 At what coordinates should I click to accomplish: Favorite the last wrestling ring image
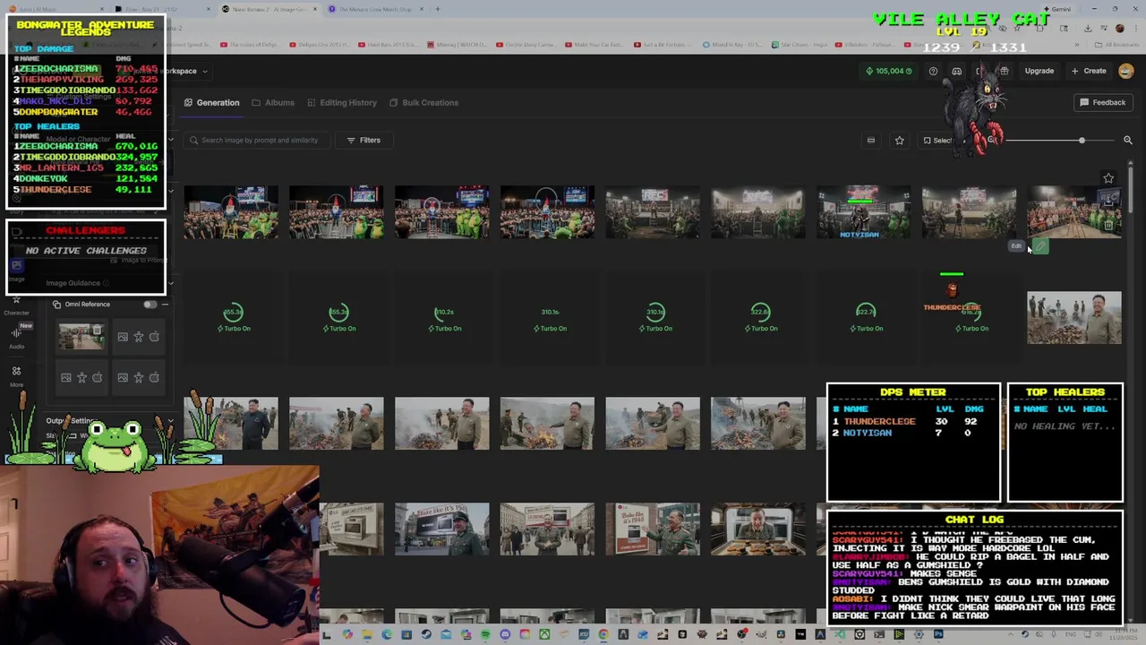(x=1108, y=178)
